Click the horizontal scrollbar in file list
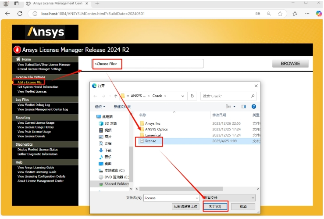The image size is (324, 219). pos(181,189)
